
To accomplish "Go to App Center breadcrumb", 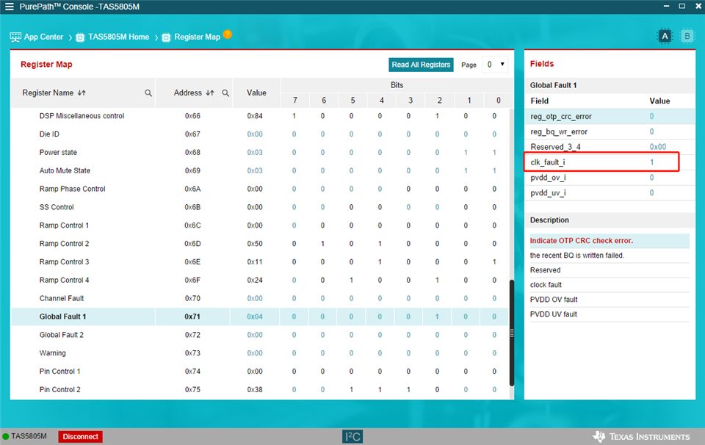I will pos(43,37).
